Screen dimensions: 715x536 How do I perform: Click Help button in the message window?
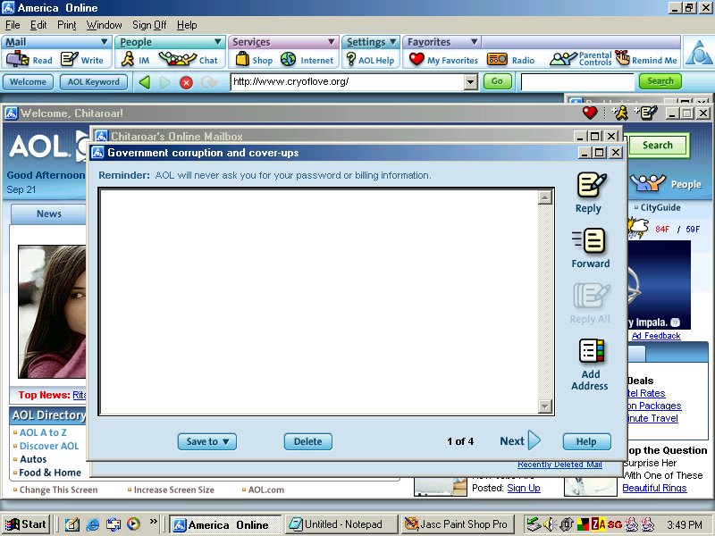click(x=586, y=441)
